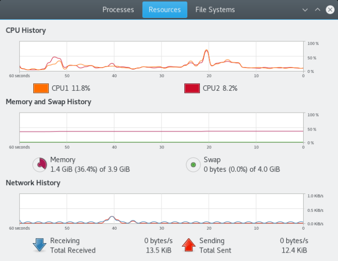
Task: Click the Memory and Swap History graph
Action: [x=162, y=128]
